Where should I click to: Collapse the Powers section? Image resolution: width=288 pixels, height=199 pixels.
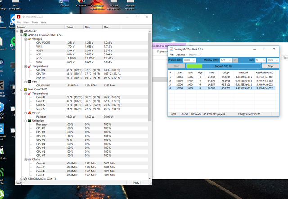pyautogui.click(x=26, y=113)
